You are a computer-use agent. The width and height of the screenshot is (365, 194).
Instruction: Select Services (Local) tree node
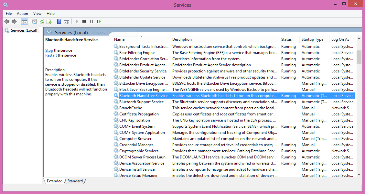(x=21, y=30)
